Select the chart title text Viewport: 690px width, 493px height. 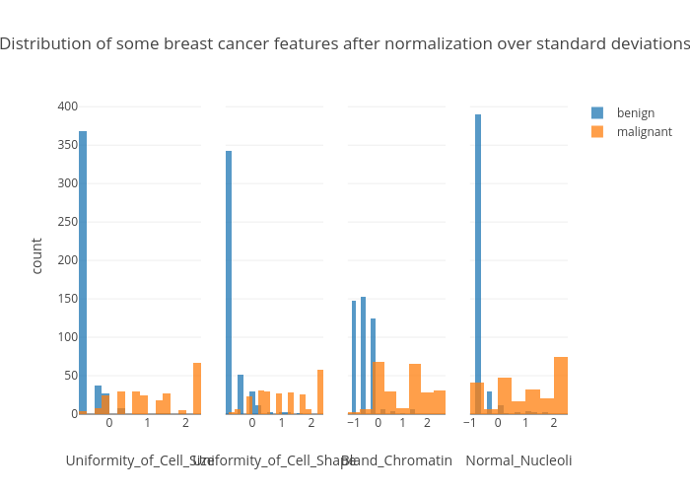(x=344, y=44)
